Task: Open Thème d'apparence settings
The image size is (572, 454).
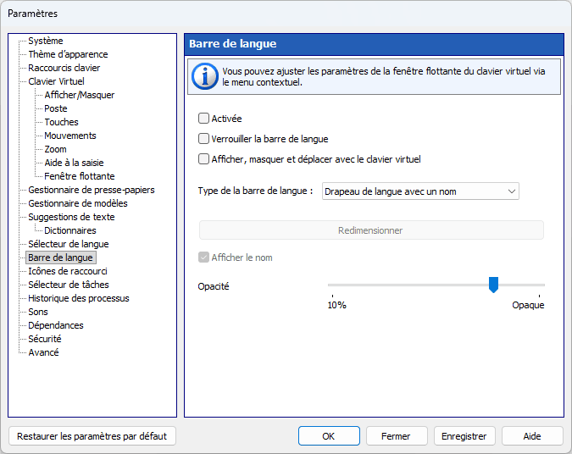Action: tap(69, 54)
